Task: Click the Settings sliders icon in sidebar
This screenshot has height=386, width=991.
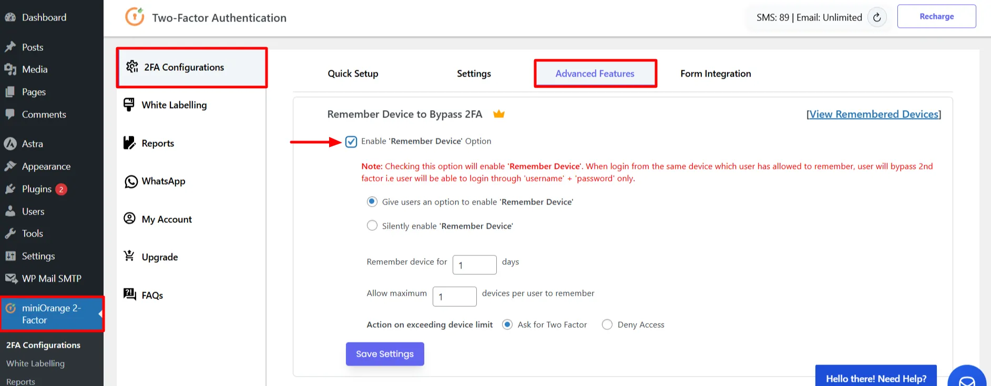Action: (x=10, y=256)
